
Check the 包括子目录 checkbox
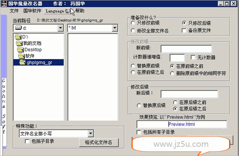[x=27, y=141]
